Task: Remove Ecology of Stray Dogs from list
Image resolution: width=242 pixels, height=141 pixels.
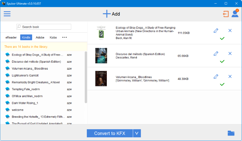Action: tap(230, 31)
